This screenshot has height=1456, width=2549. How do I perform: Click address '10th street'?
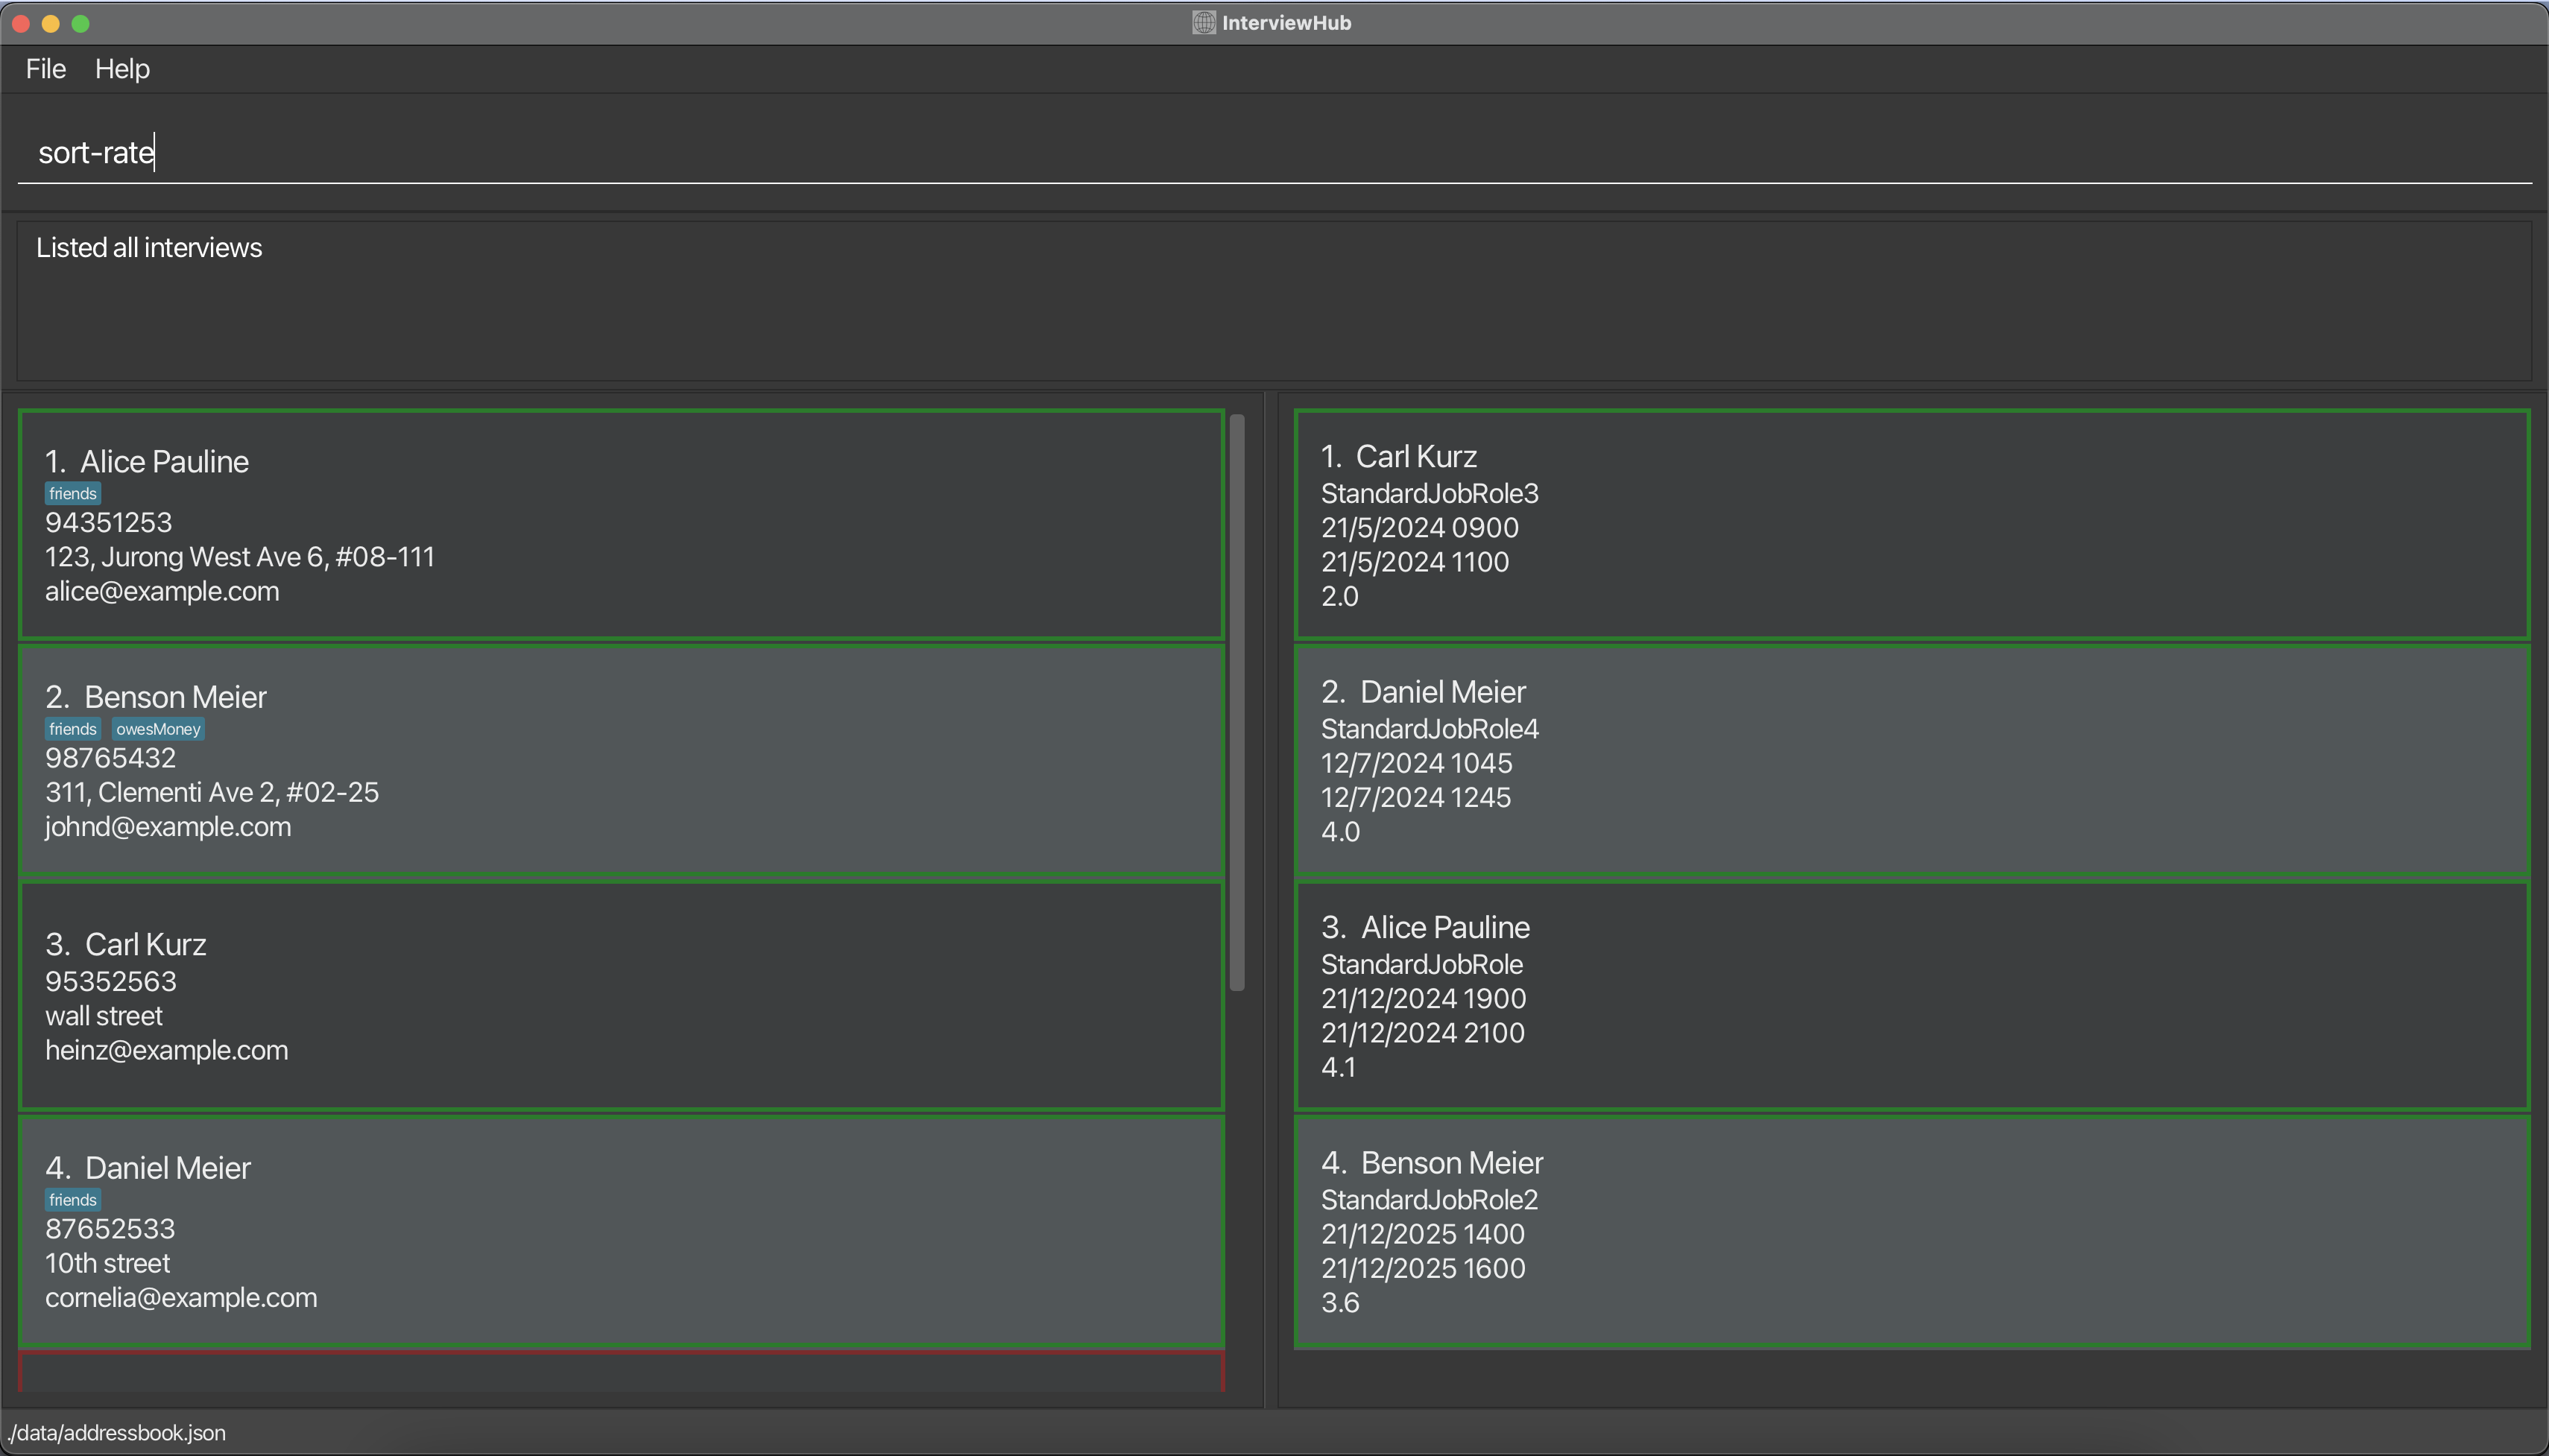coord(108,1263)
